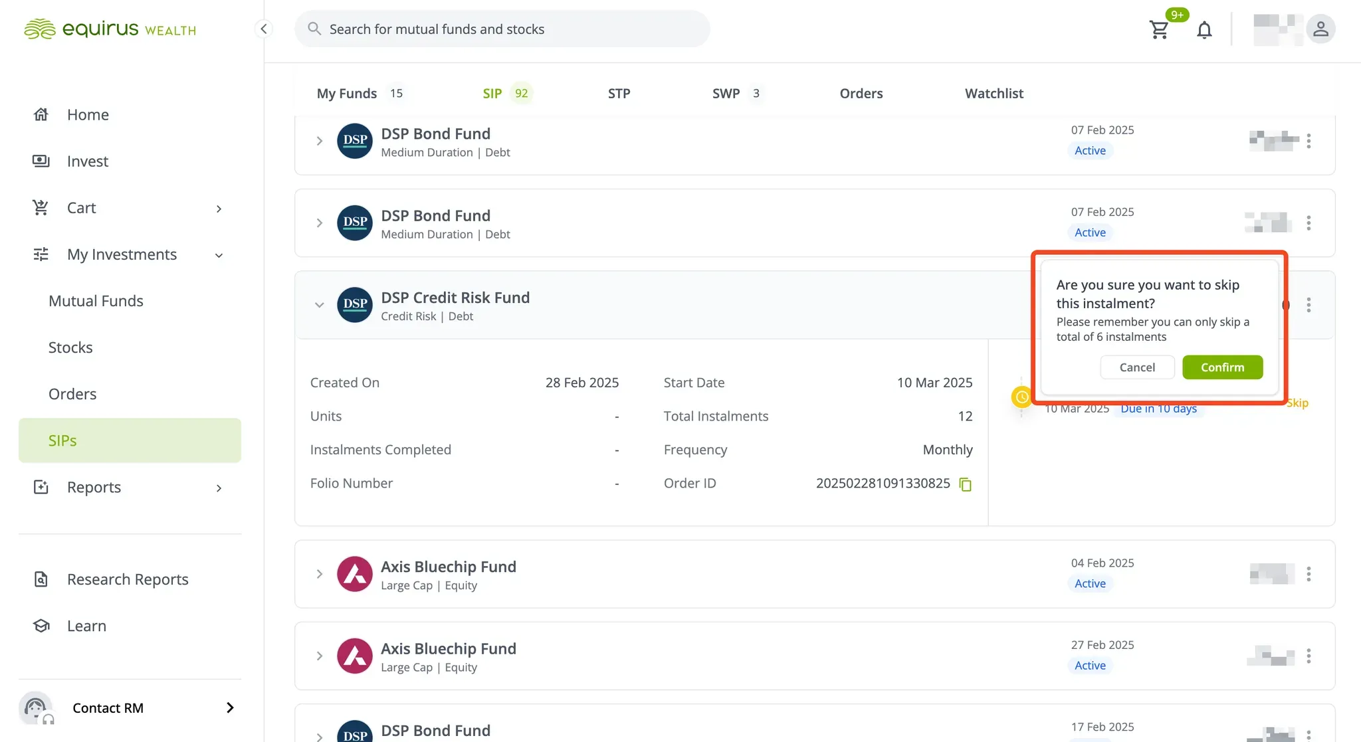1361x742 pixels.
Task: Click the DSP logo of DSP Credit Risk Fund
Action: click(355, 304)
